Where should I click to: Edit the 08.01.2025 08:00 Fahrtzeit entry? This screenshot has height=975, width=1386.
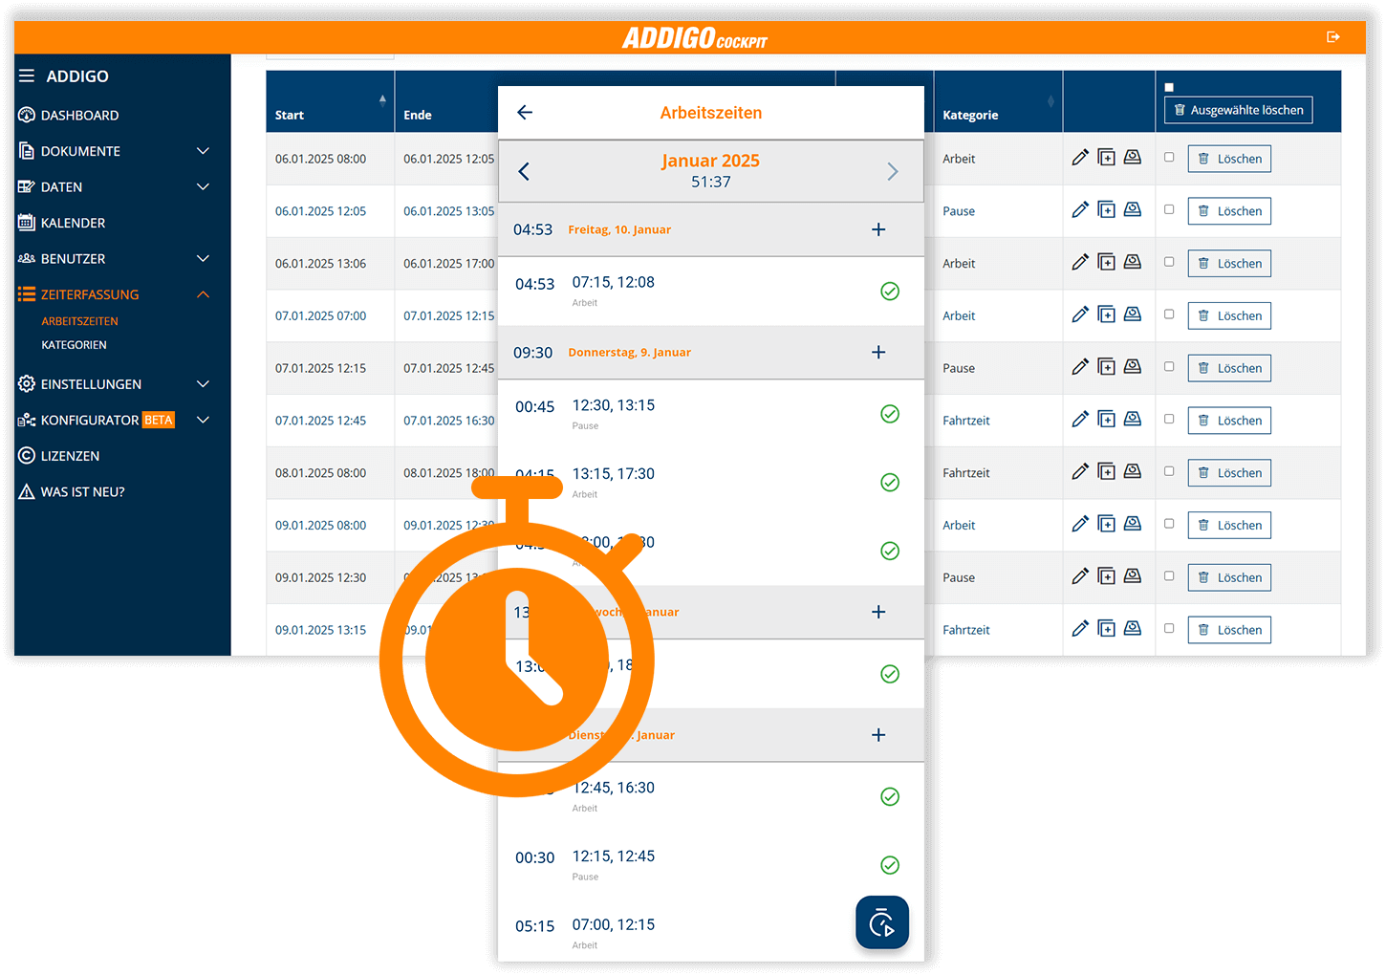point(1080,471)
